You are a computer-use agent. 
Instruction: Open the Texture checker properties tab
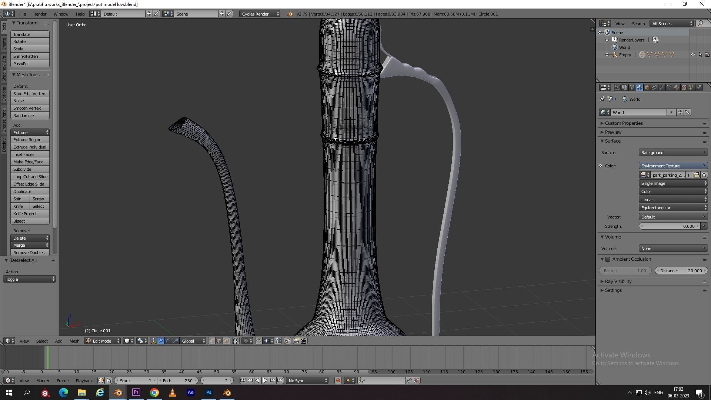coord(684,87)
